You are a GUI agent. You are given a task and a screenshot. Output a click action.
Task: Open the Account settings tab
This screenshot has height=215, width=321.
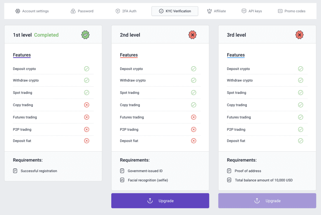(32, 11)
